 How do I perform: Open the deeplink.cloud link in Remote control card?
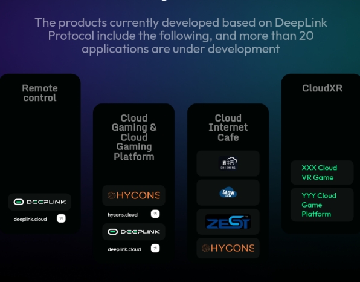click(x=30, y=220)
